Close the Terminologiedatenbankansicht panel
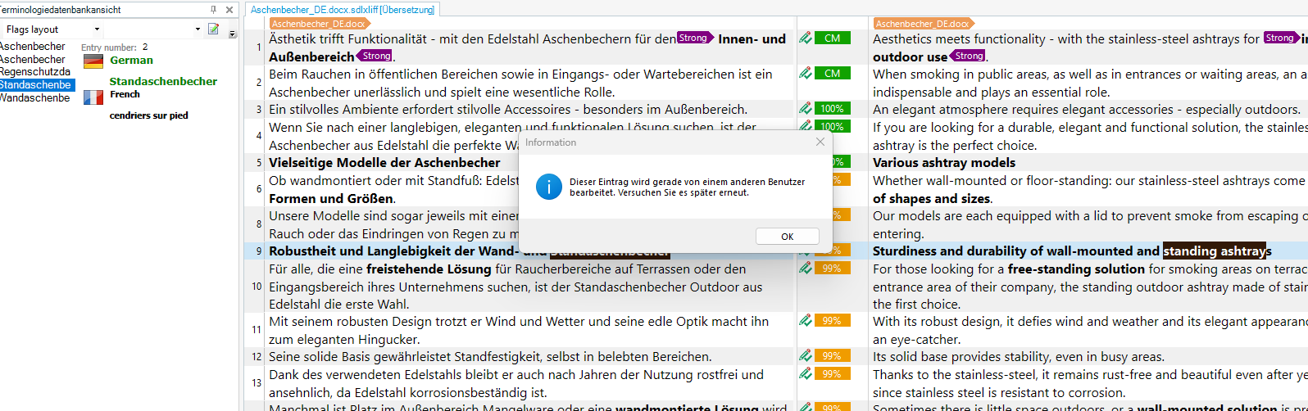Viewport: 1308px width, 411px height. click(x=229, y=10)
